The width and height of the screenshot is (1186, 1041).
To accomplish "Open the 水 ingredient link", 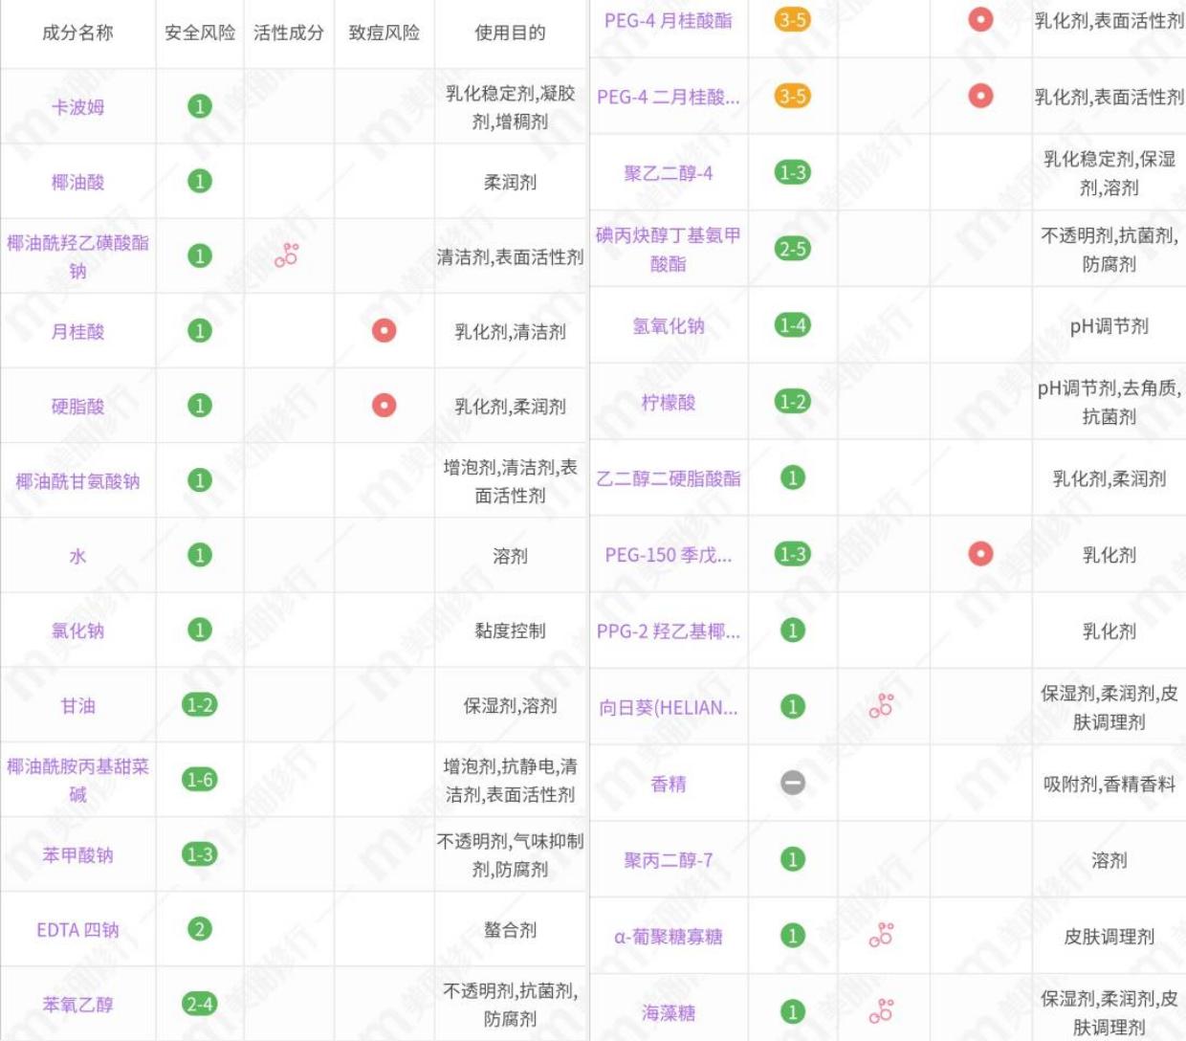I will point(77,556).
